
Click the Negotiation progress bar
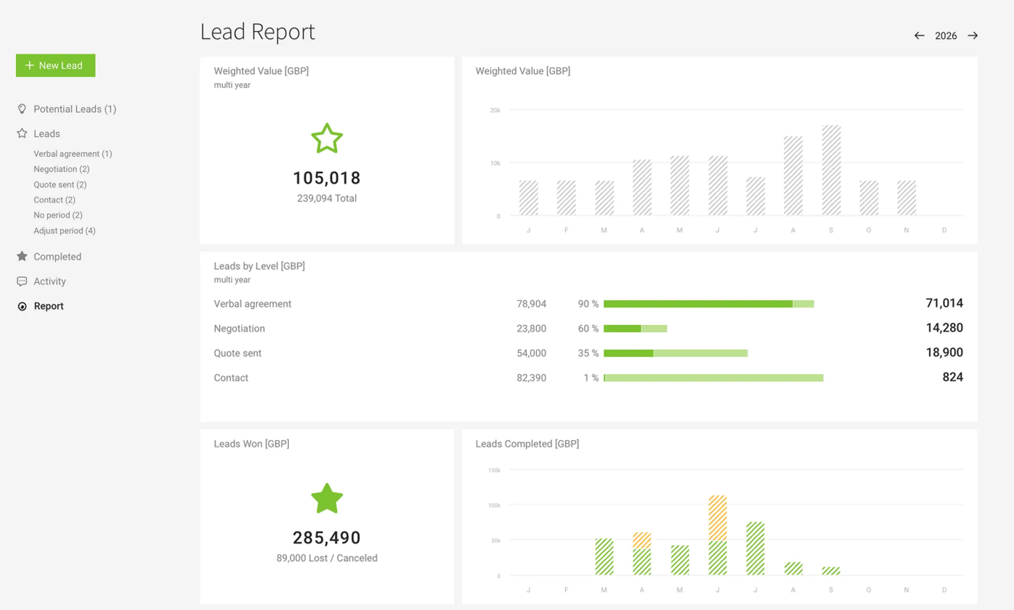635,329
